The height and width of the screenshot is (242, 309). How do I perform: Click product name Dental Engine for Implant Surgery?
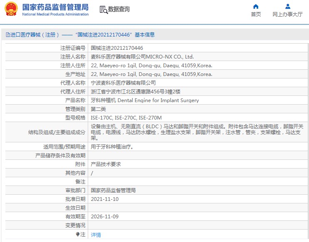[x=158, y=100]
